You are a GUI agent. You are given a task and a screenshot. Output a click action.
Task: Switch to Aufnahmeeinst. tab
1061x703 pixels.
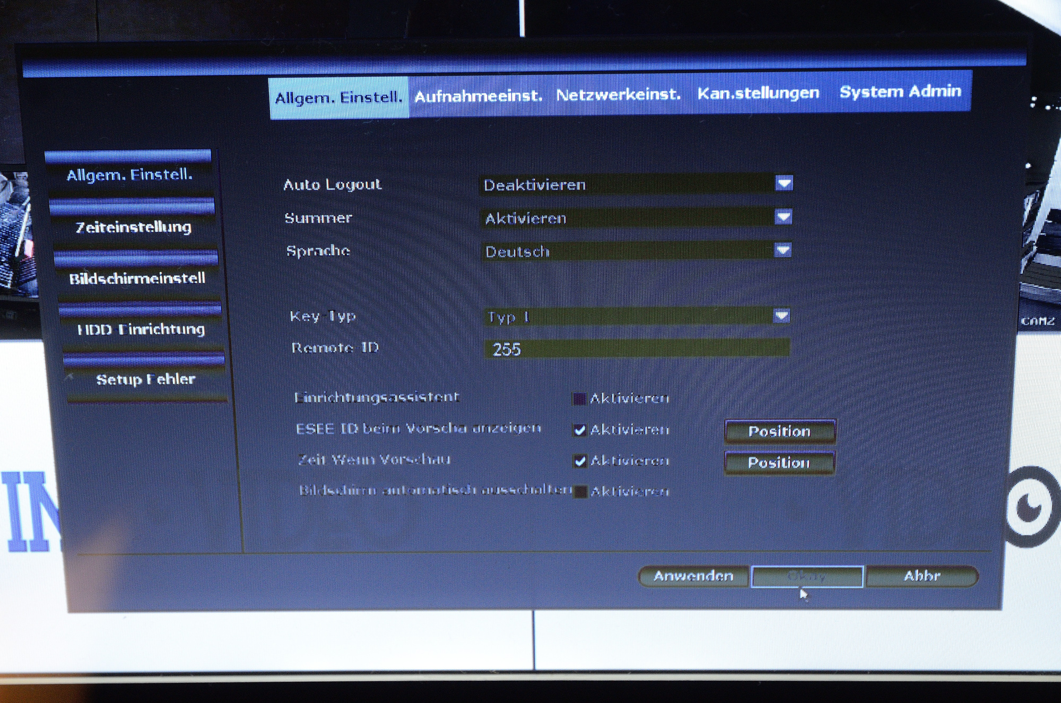pyautogui.click(x=478, y=96)
